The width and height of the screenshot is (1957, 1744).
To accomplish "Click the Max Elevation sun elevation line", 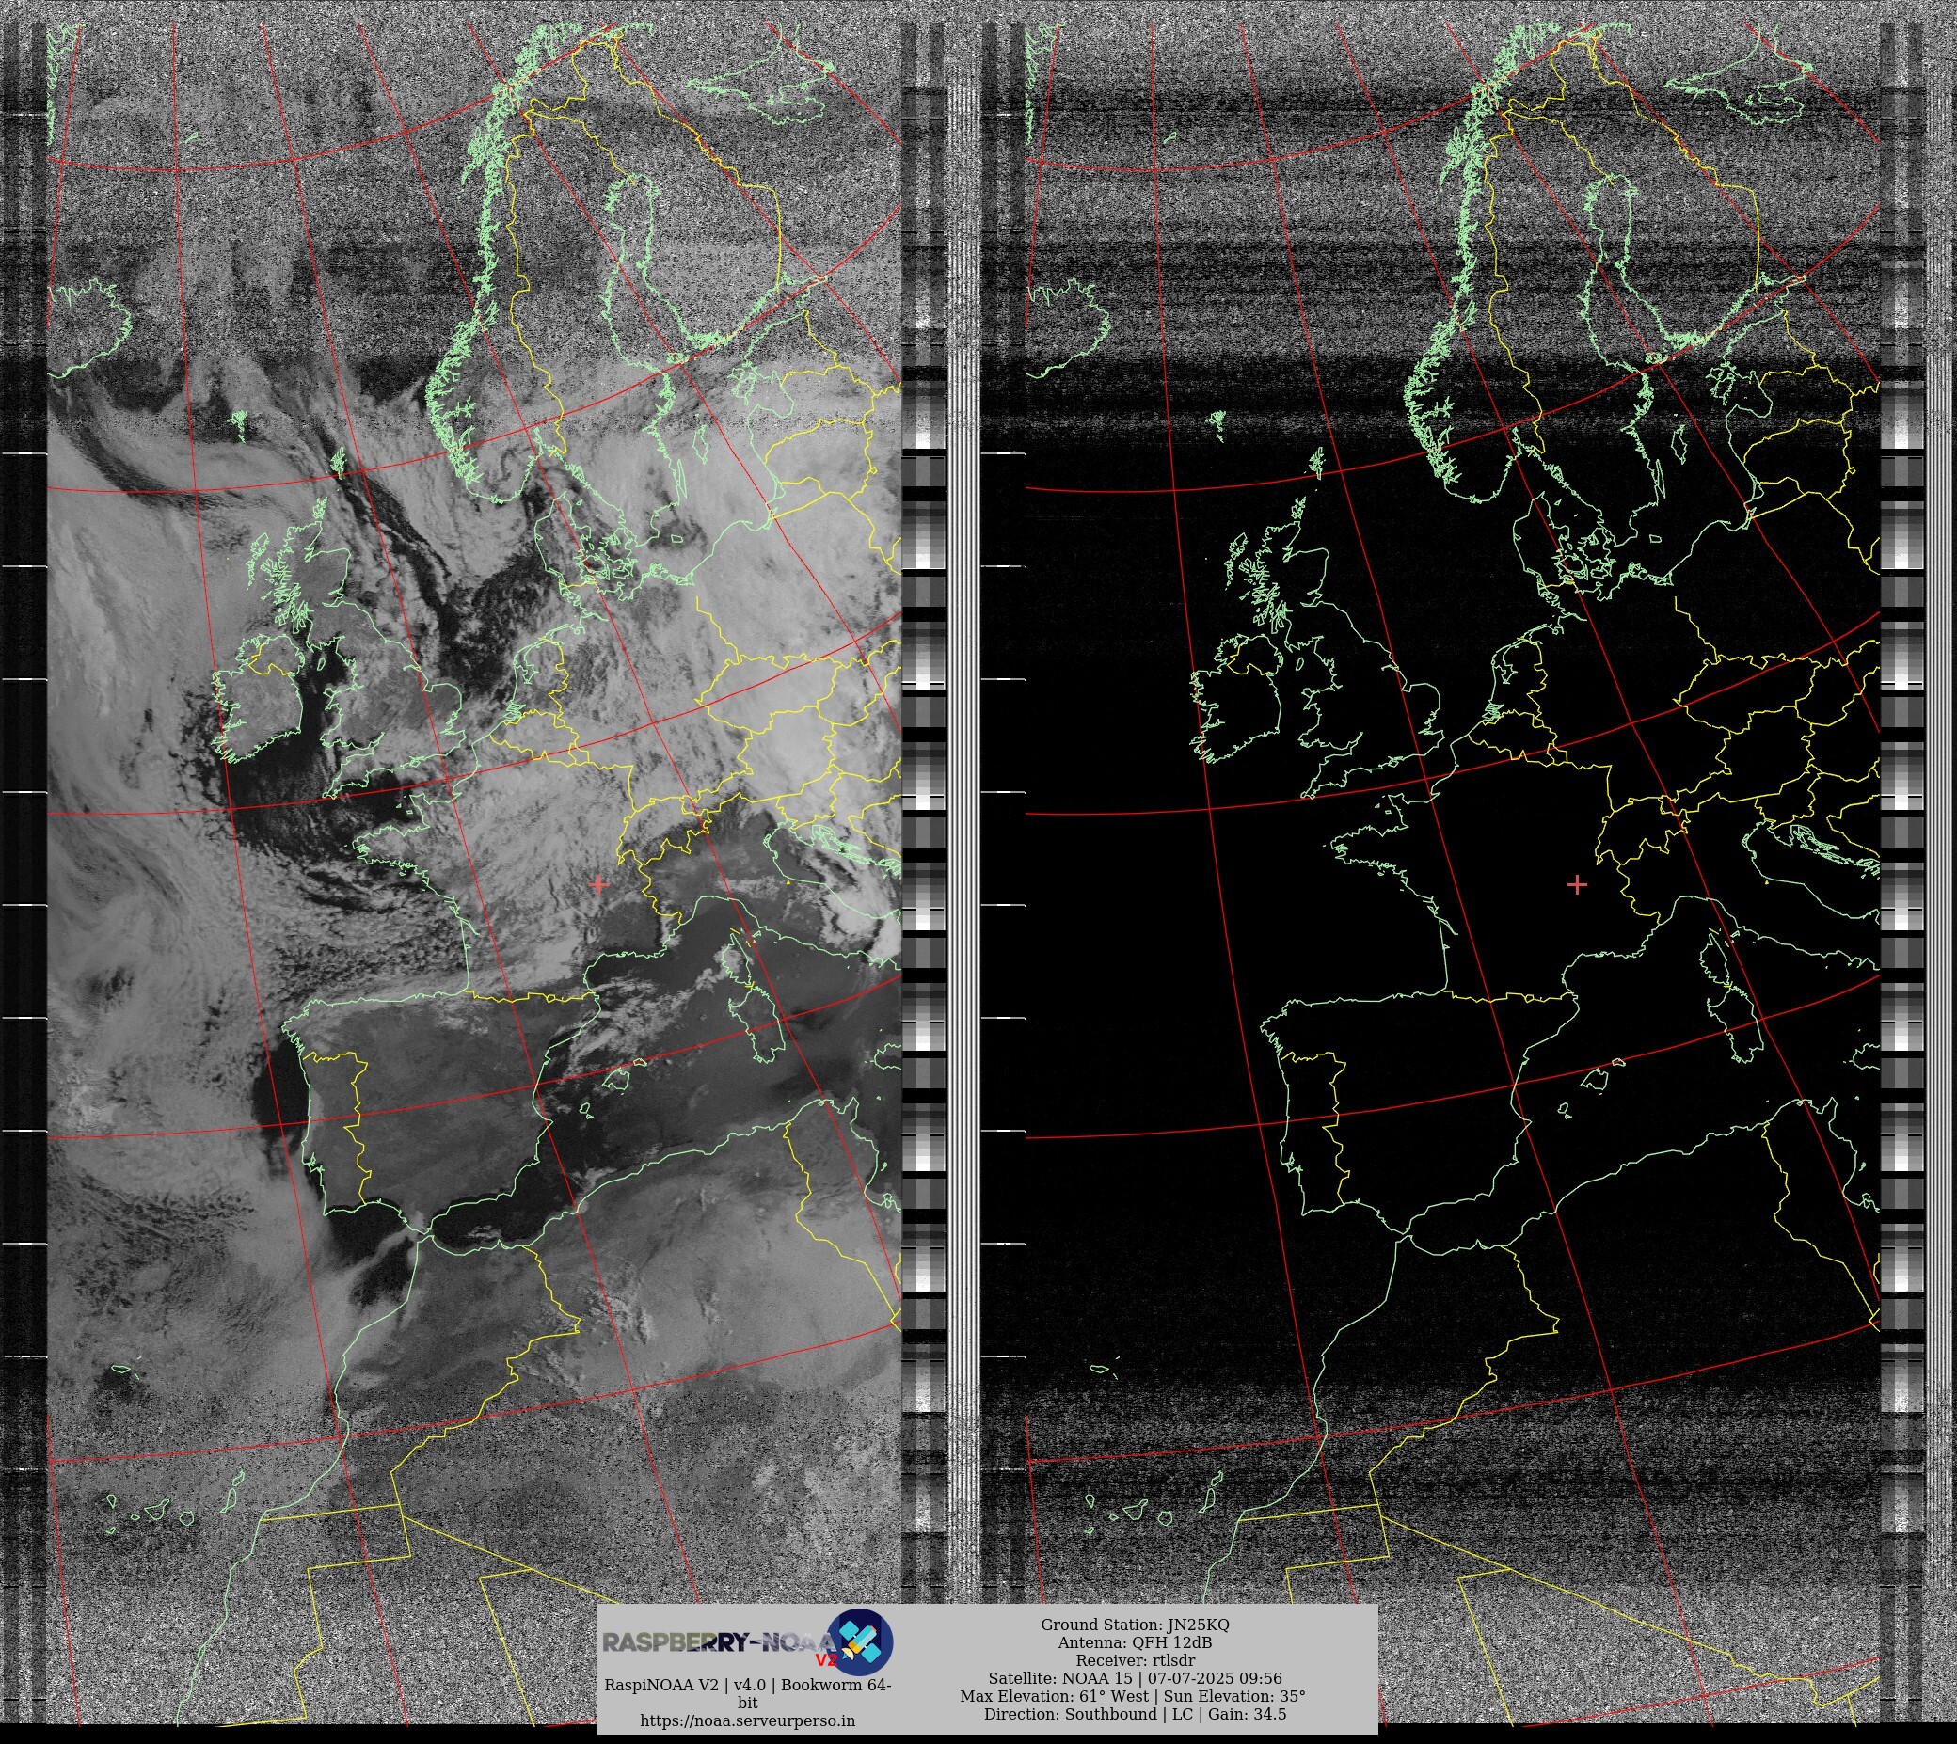I will pos(1135,1696).
